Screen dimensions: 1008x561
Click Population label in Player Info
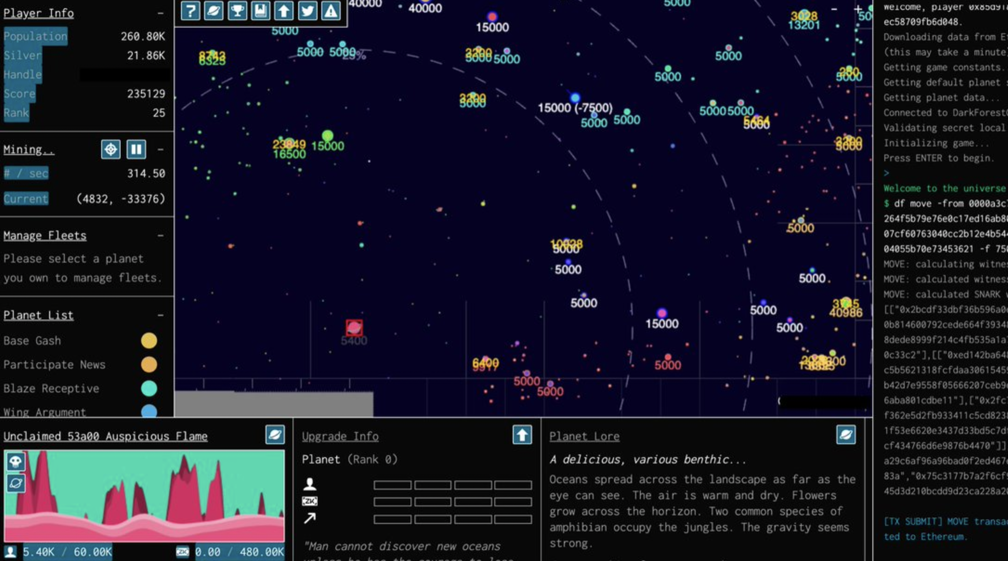35,37
